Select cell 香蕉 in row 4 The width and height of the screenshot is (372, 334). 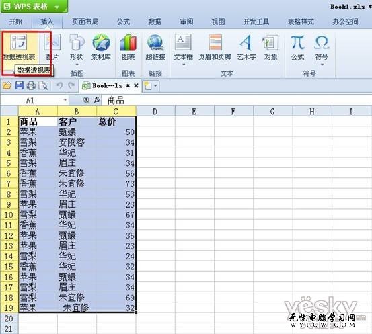tap(38, 153)
